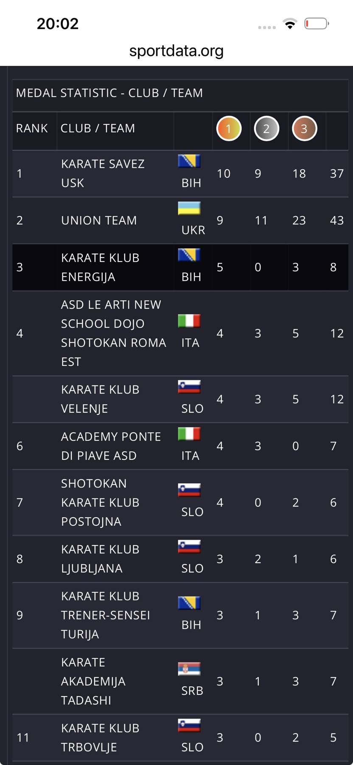The height and width of the screenshot is (765, 353).
Task: Select Shotokan Karate Klub Postojna
Action: [100, 502]
